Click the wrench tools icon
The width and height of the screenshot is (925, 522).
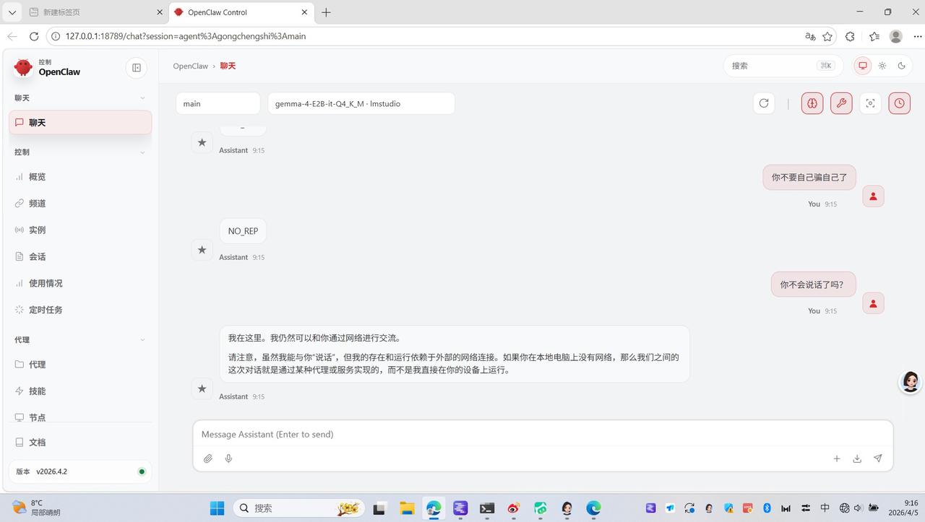pos(840,103)
